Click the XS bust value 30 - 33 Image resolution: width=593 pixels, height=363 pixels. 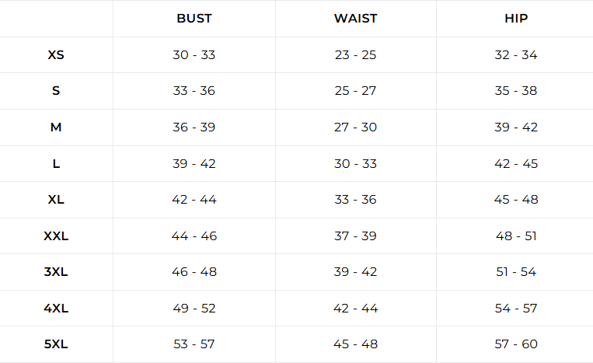(194, 55)
